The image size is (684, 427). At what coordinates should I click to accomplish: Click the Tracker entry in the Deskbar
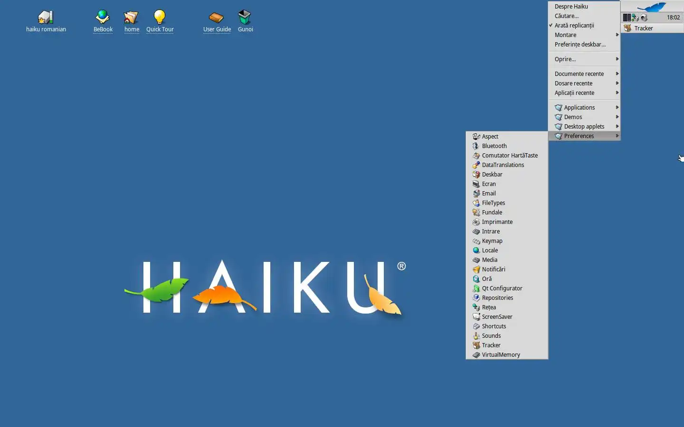pos(652,28)
